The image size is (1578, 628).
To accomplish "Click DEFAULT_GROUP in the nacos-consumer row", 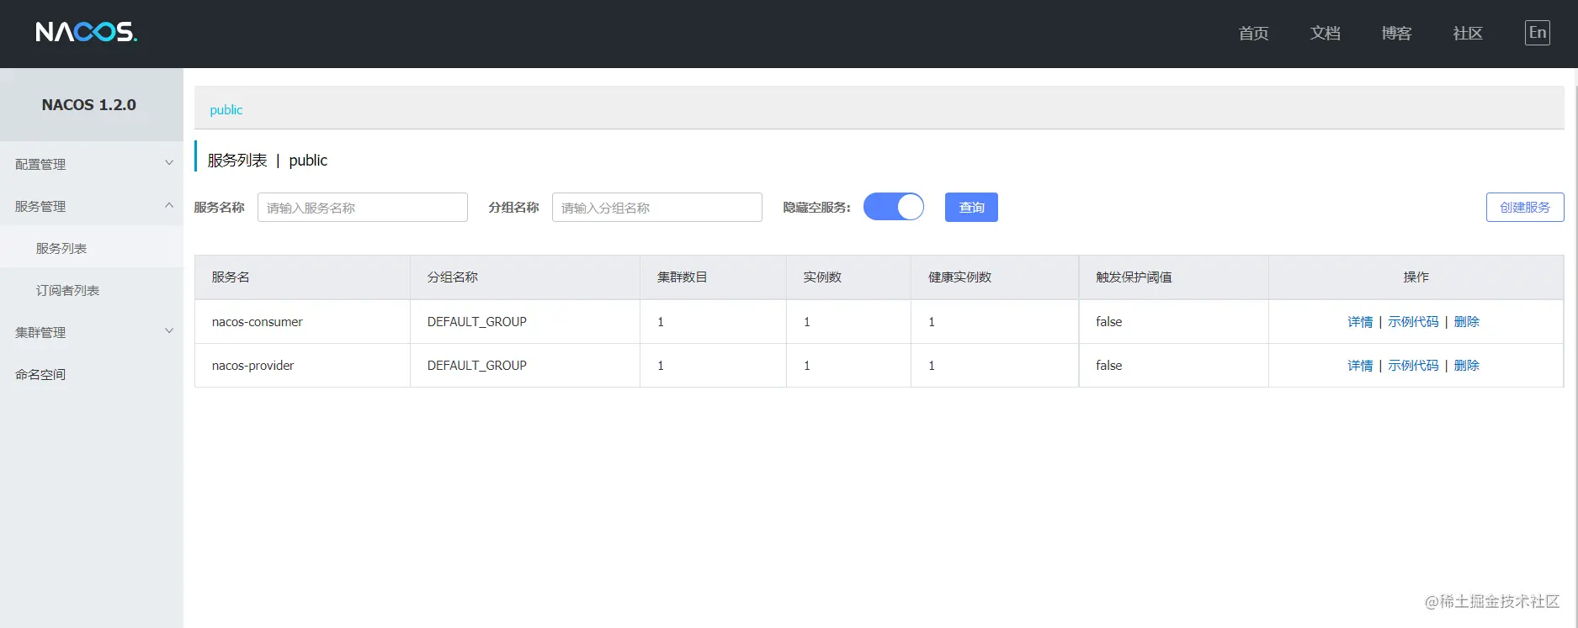I will [477, 322].
